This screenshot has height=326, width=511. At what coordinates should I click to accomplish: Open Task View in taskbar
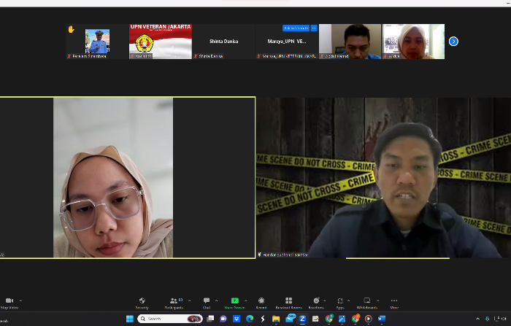click(x=210, y=319)
